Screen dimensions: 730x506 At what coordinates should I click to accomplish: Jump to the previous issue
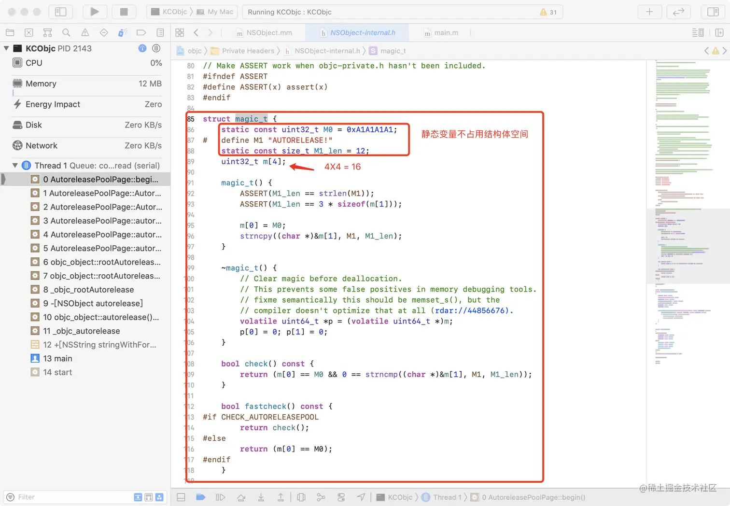pos(707,51)
